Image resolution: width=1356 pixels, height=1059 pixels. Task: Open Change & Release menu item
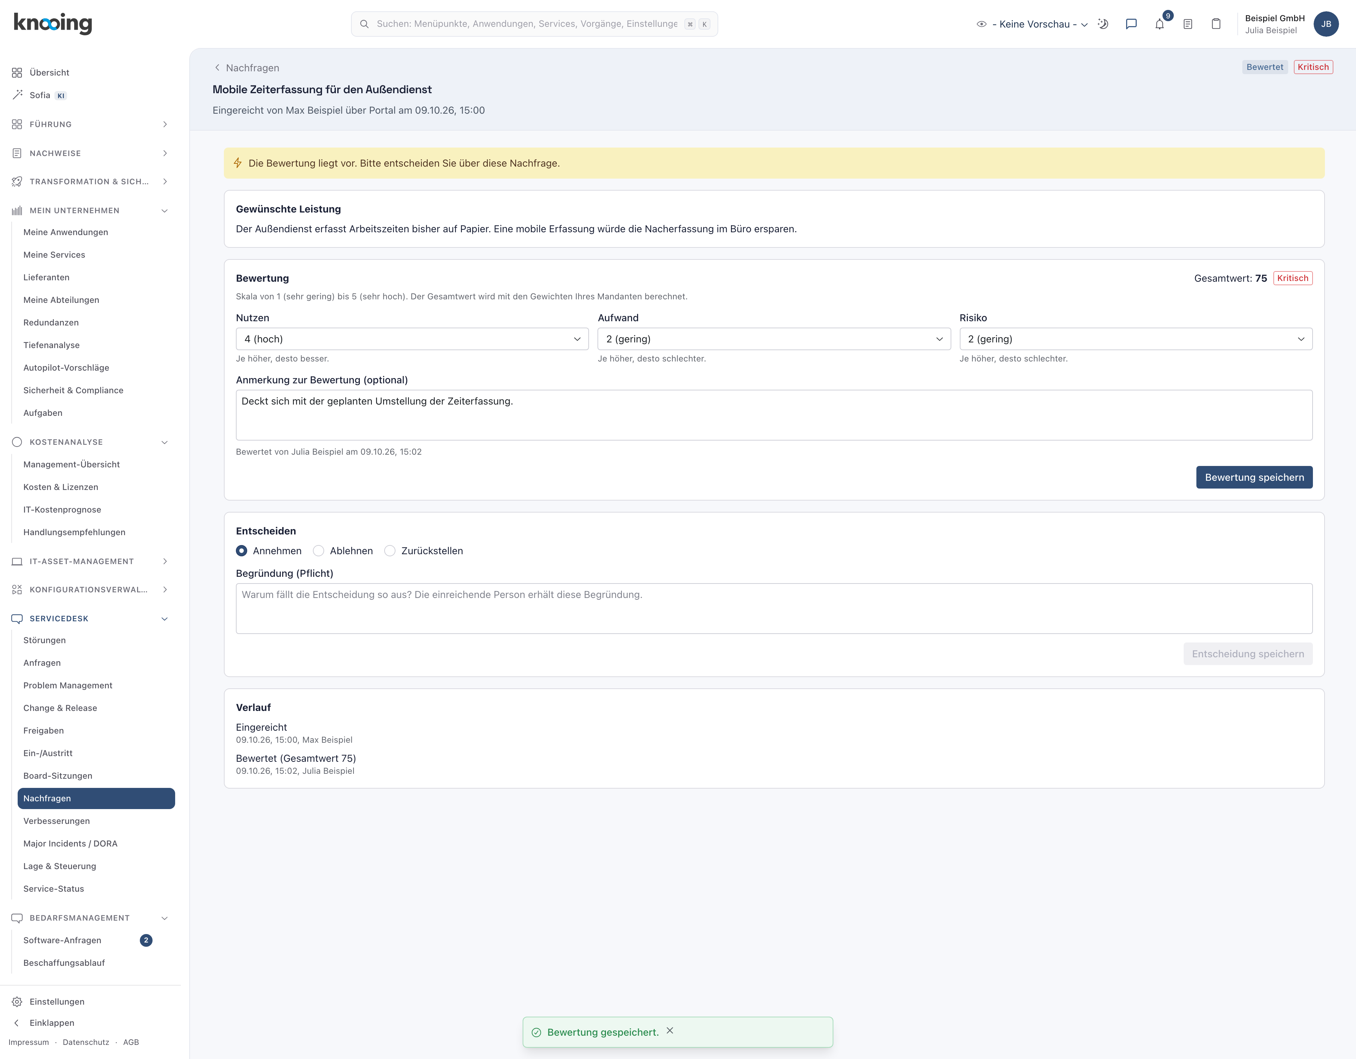tap(60, 708)
